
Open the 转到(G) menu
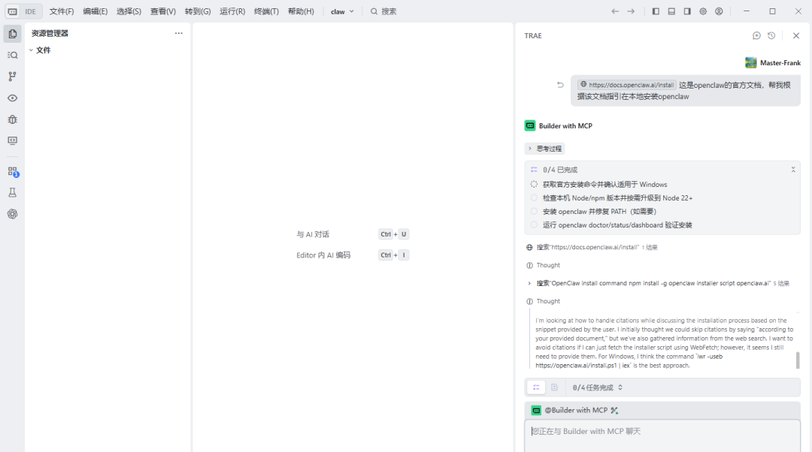click(x=198, y=11)
